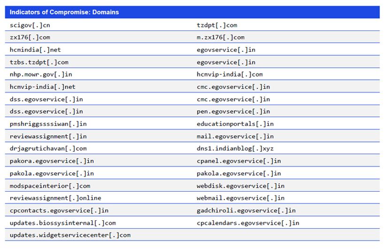Select the pmshriggssssiwan[.]in entry
This screenshot has width=385, height=249.
(x=48, y=124)
